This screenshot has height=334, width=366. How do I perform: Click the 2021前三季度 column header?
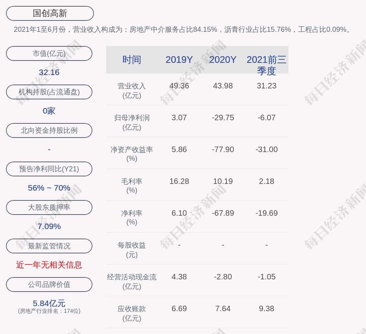[266, 65]
